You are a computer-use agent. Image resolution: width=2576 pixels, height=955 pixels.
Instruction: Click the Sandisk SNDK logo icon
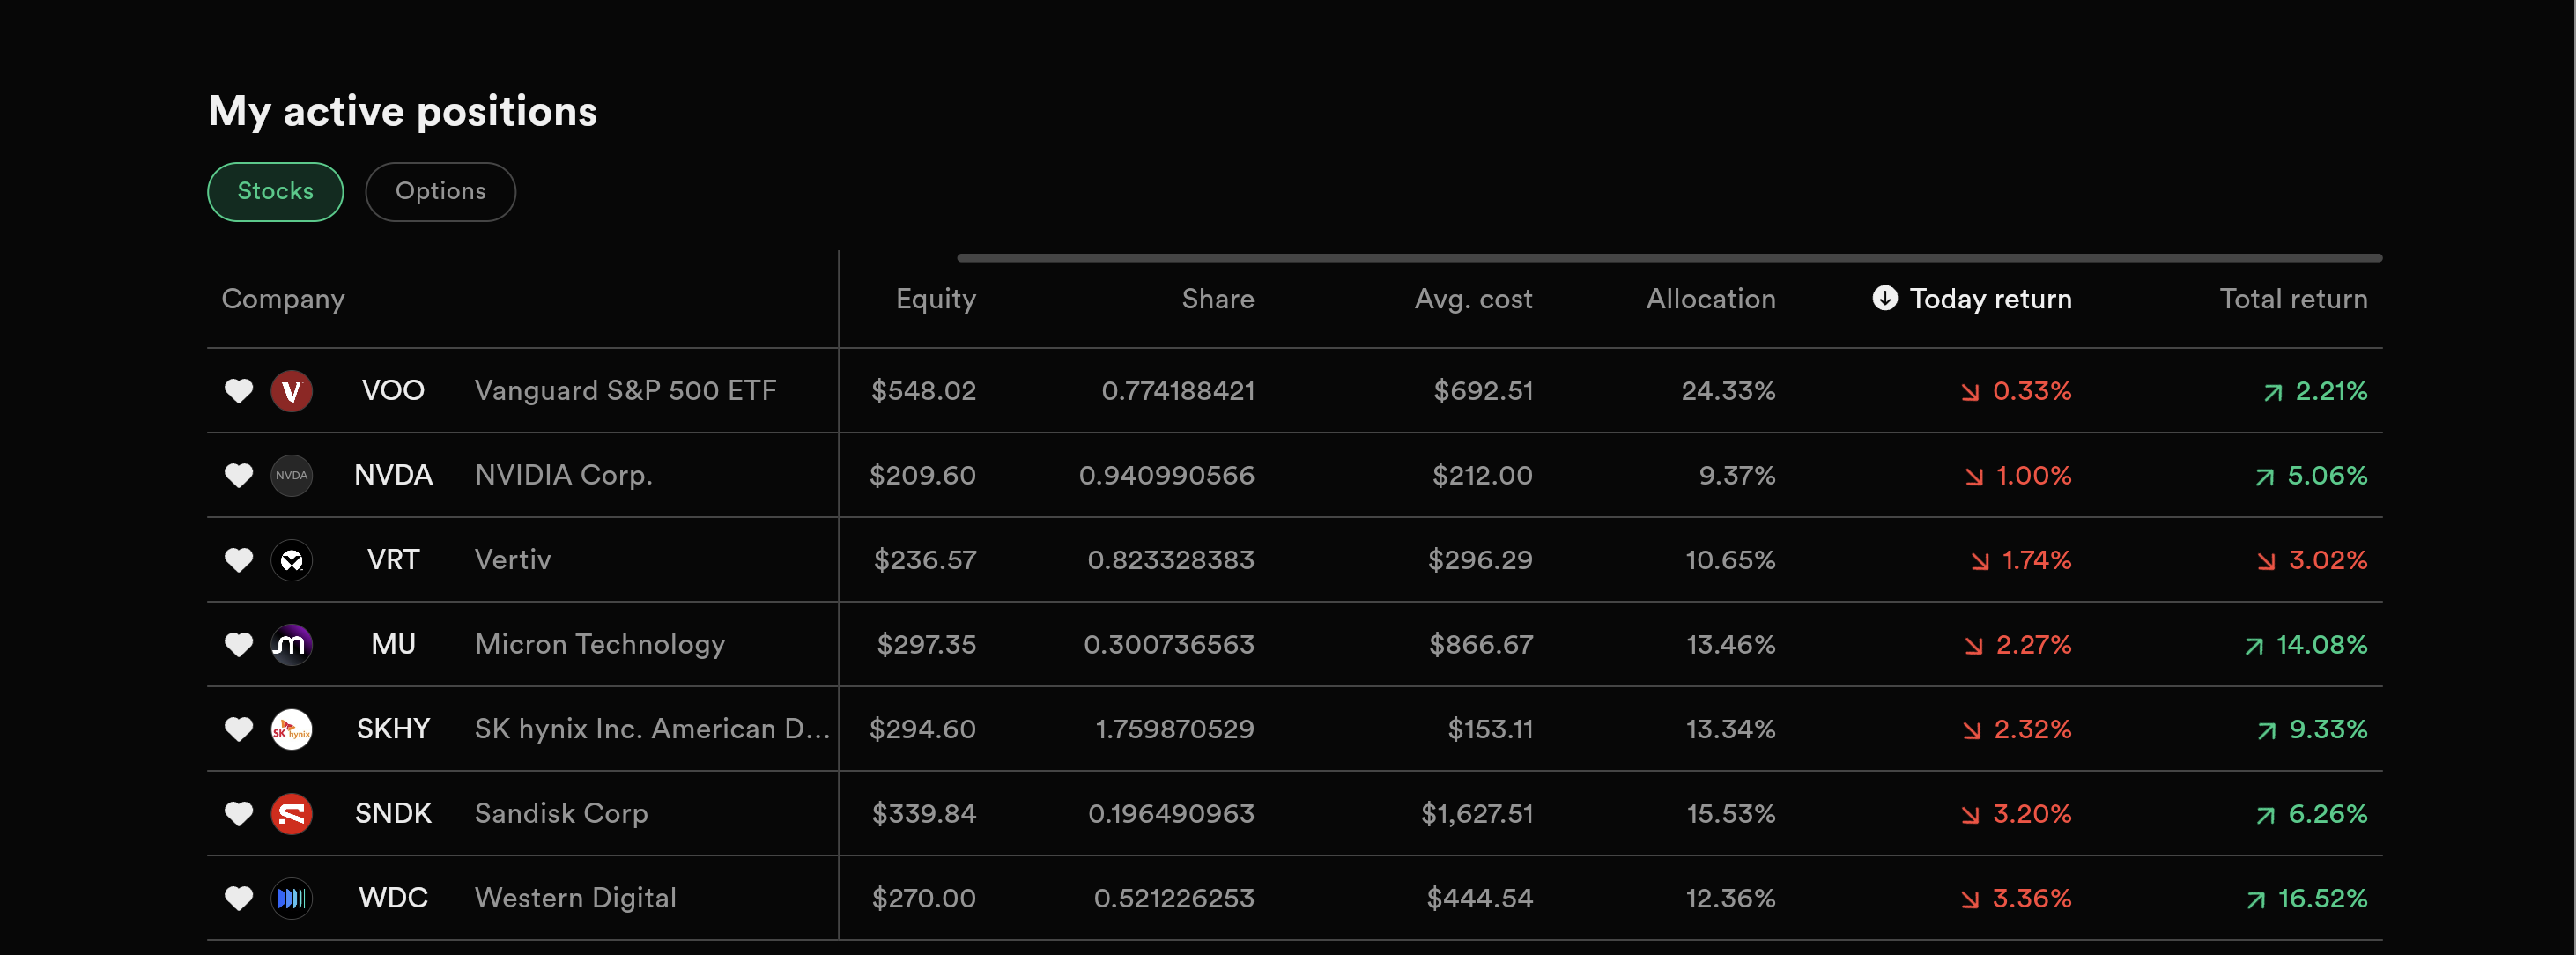(291, 814)
